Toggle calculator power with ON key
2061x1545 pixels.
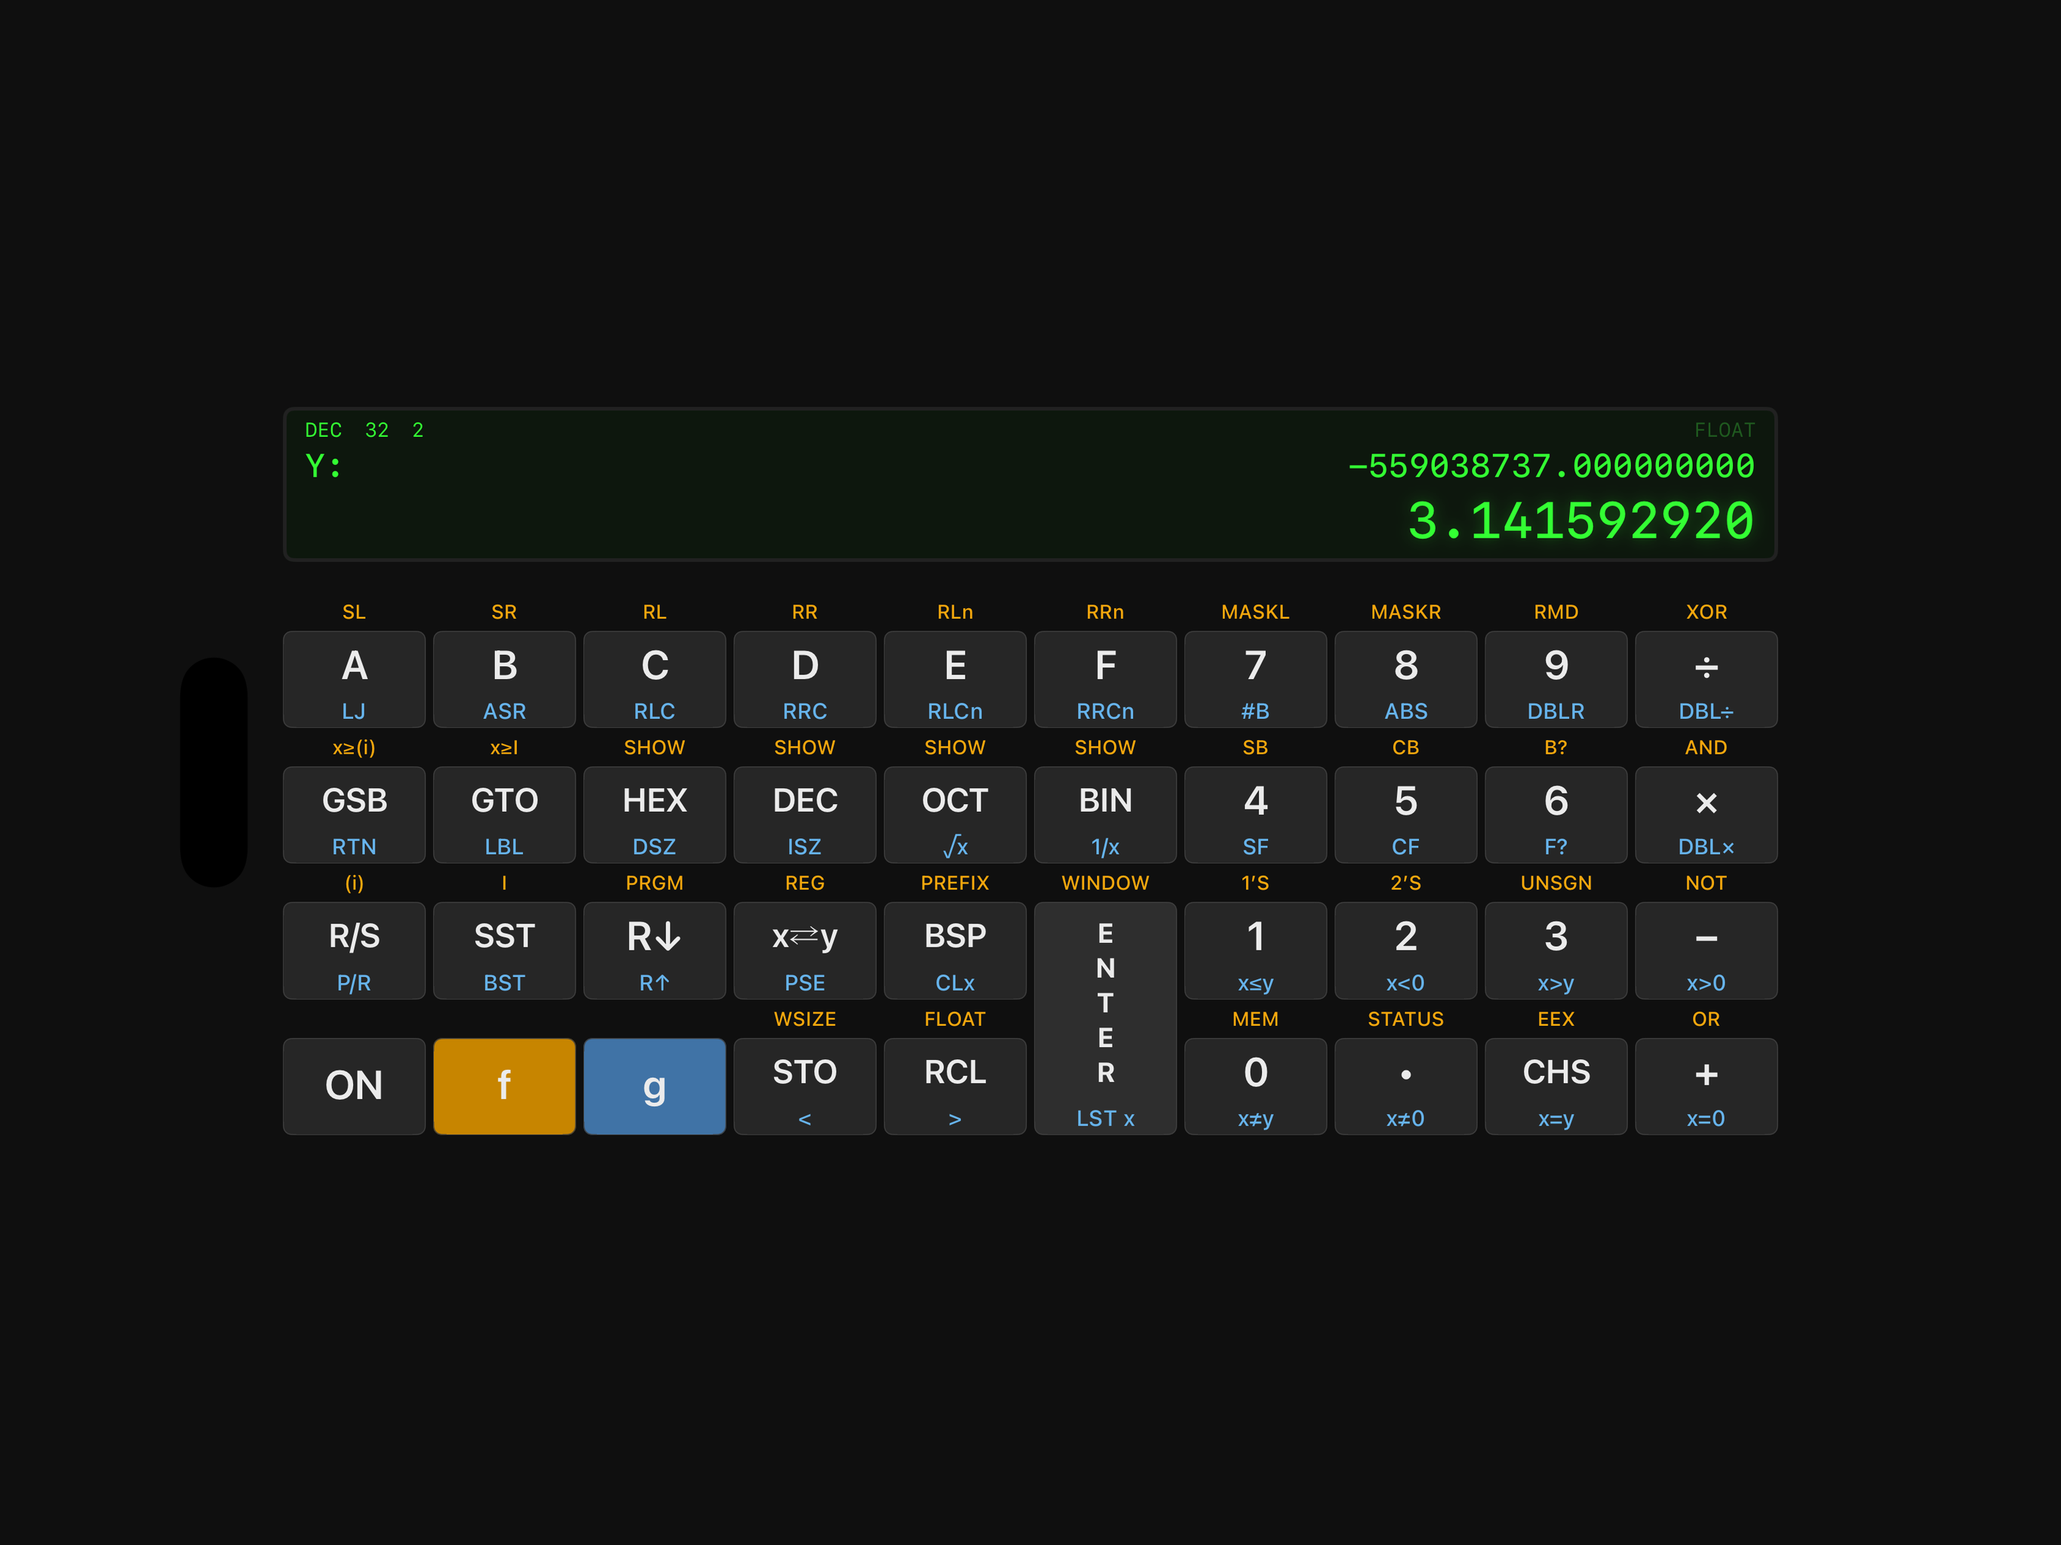point(354,1086)
